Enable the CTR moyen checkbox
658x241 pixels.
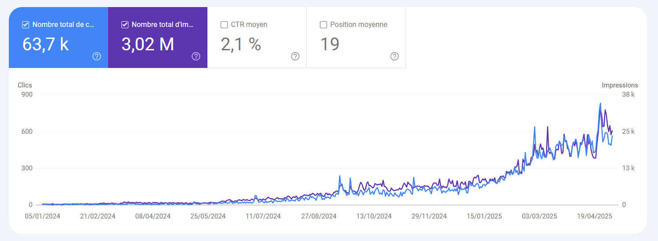(224, 25)
